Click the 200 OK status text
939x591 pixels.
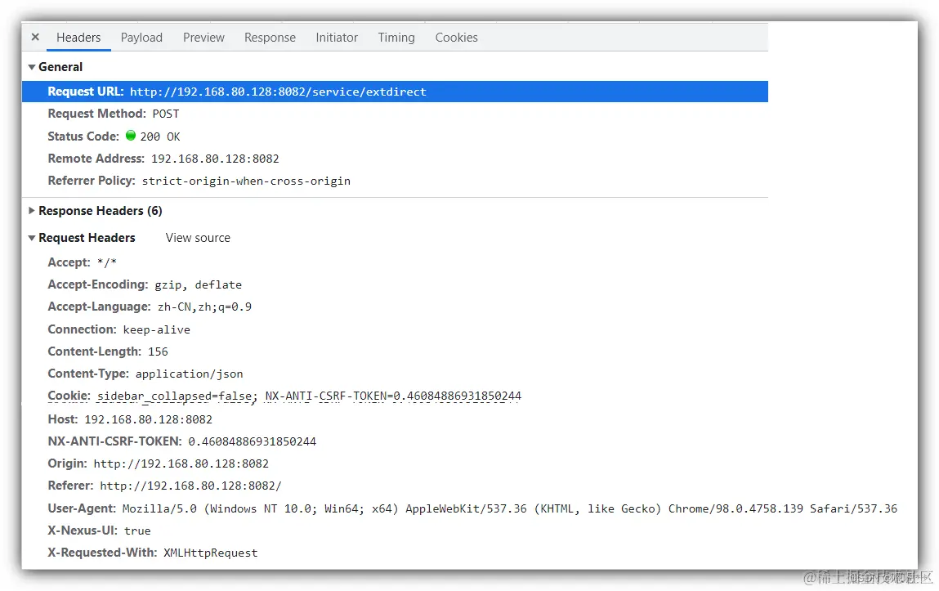160,137
